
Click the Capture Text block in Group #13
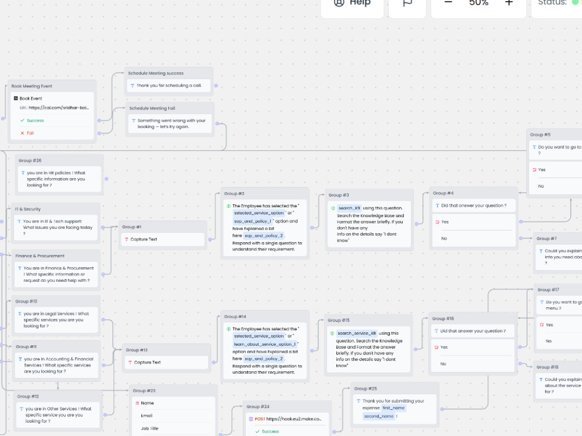(166, 363)
